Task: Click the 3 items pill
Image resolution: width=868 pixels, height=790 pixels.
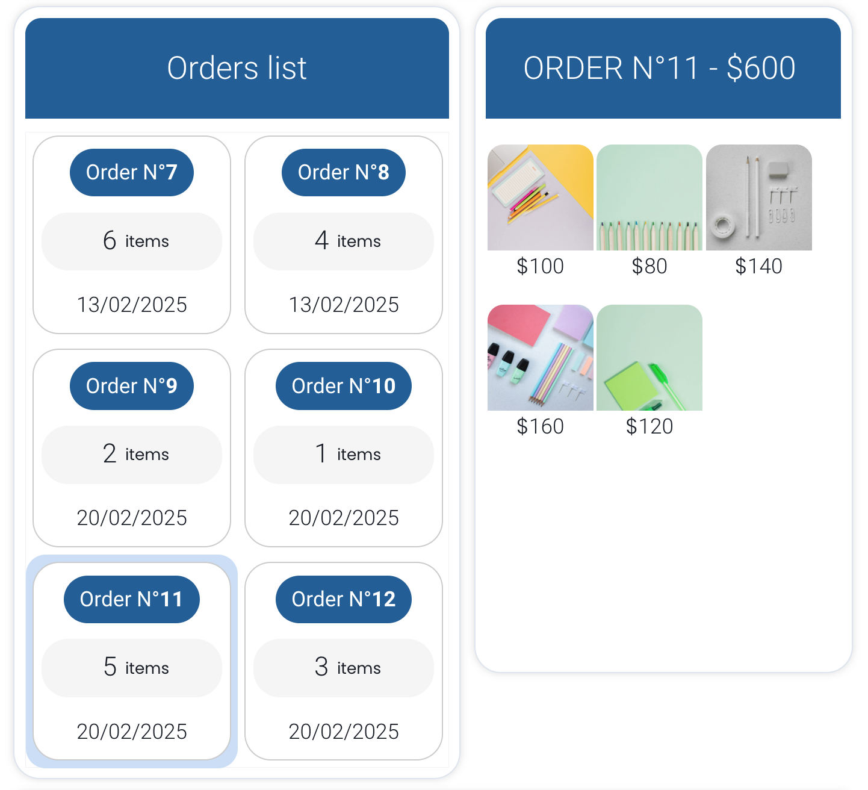Action: [x=344, y=668]
